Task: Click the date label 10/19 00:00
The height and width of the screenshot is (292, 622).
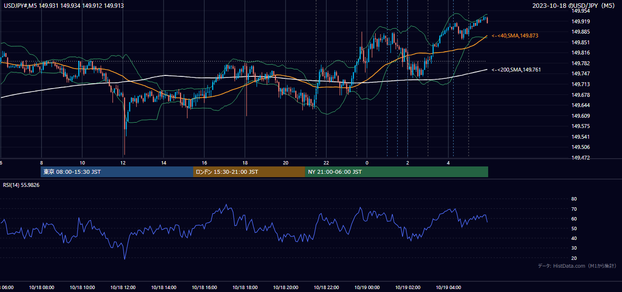Action: coord(367,287)
